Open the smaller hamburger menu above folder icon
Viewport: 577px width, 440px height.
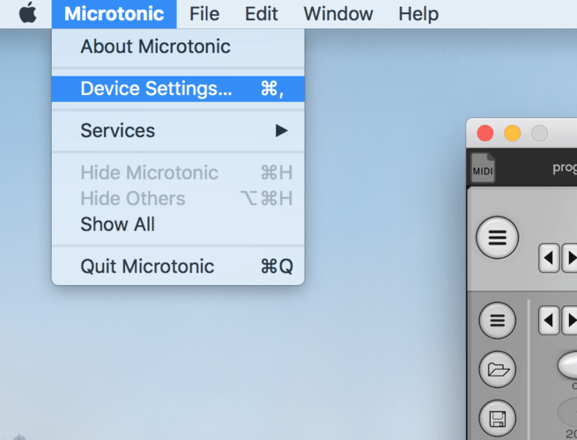click(498, 320)
